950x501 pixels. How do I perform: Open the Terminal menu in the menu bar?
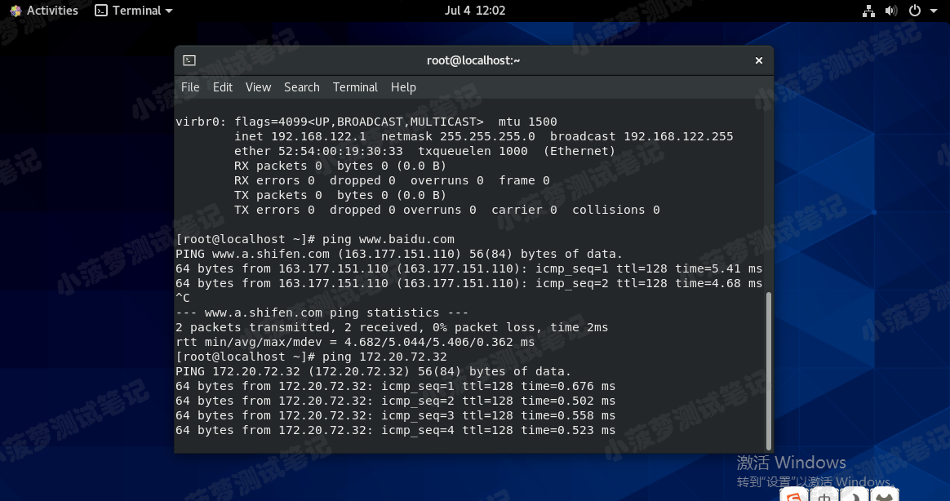(355, 87)
